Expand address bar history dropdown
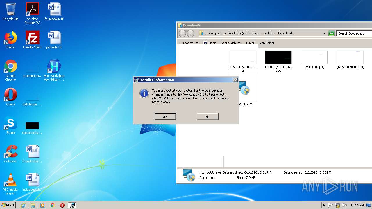Viewport: 372px width, 209px height. [x=324, y=33]
